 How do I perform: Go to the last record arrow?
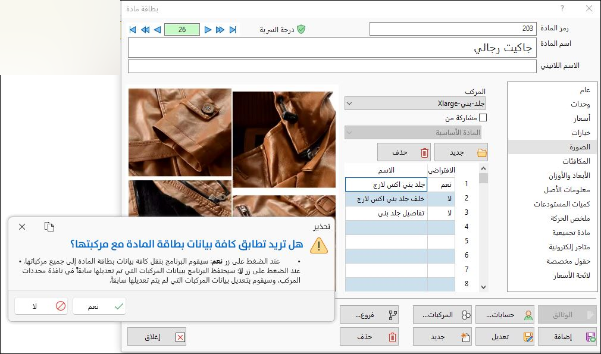point(233,30)
